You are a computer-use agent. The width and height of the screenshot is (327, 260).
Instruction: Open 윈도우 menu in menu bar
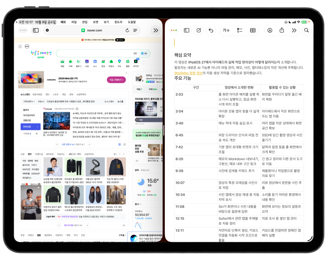tap(118, 22)
